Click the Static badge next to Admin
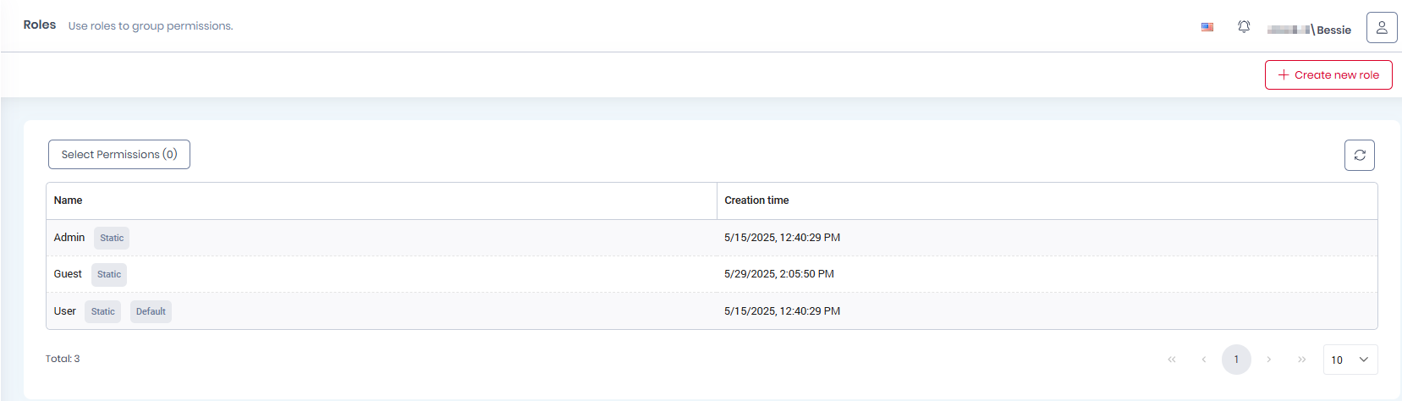The width and height of the screenshot is (1402, 401). pyautogui.click(x=112, y=238)
